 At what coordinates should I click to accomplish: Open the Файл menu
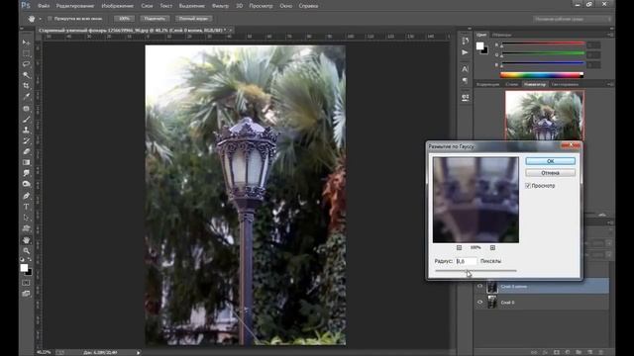pos(44,6)
